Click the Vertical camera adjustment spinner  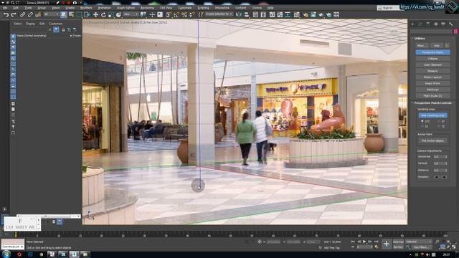coord(440,163)
